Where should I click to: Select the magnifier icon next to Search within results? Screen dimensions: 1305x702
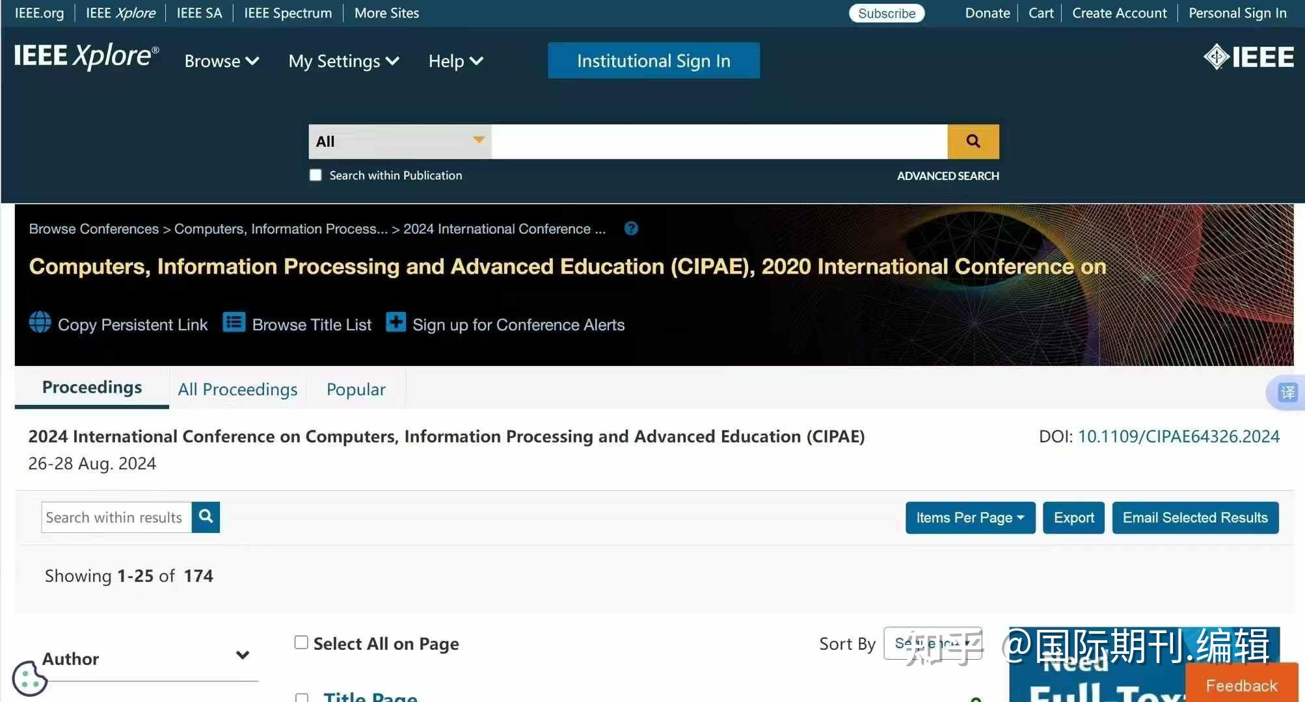point(206,517)
